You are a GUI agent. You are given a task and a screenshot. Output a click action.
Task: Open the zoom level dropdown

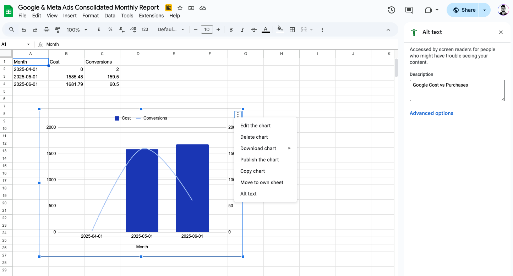77,30
